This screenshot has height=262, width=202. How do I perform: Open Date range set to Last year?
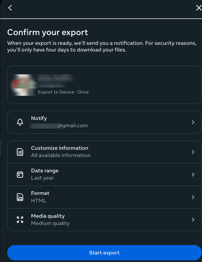104,174
